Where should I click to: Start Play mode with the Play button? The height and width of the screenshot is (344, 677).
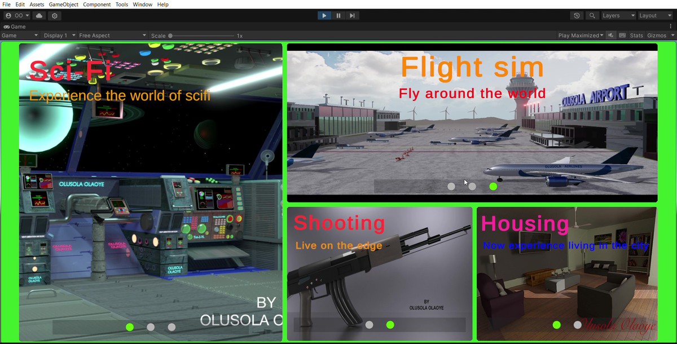(x=324, y=16)
